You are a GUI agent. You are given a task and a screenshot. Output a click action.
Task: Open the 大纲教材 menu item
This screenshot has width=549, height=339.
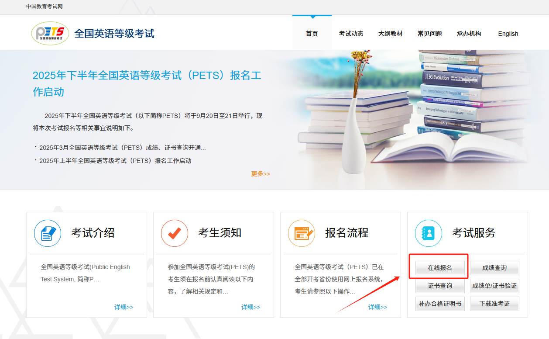(x=391, y=34)
